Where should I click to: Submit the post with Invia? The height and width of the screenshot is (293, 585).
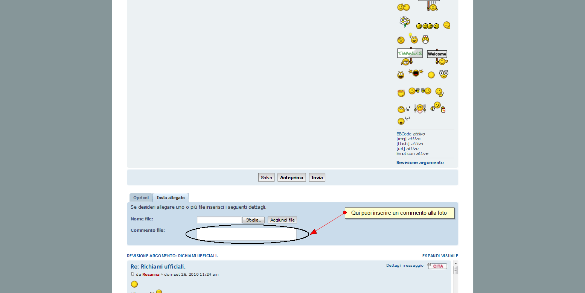coord(317,178)
